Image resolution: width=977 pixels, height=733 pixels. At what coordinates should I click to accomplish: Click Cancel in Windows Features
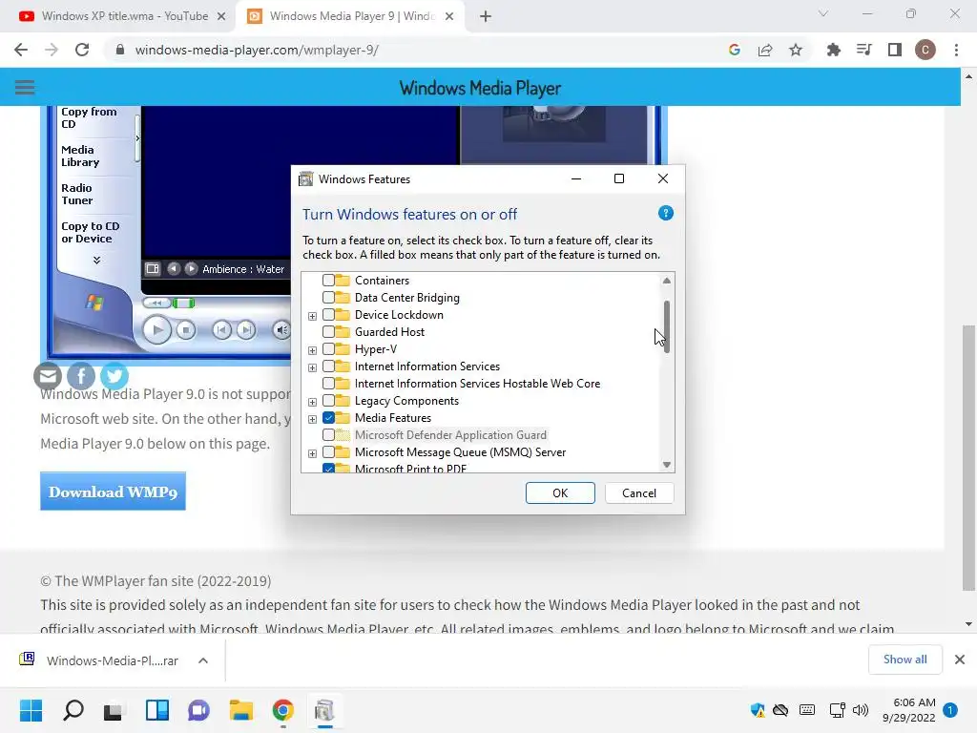[x=639, y=493]
